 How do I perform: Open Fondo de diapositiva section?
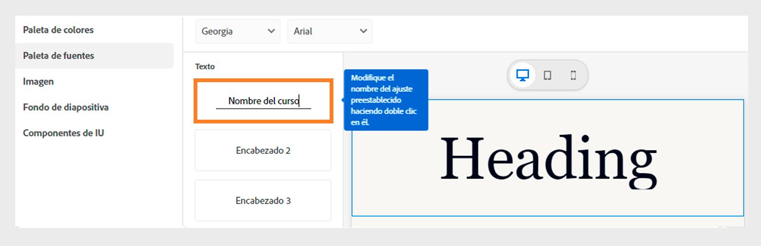(66, 107)
